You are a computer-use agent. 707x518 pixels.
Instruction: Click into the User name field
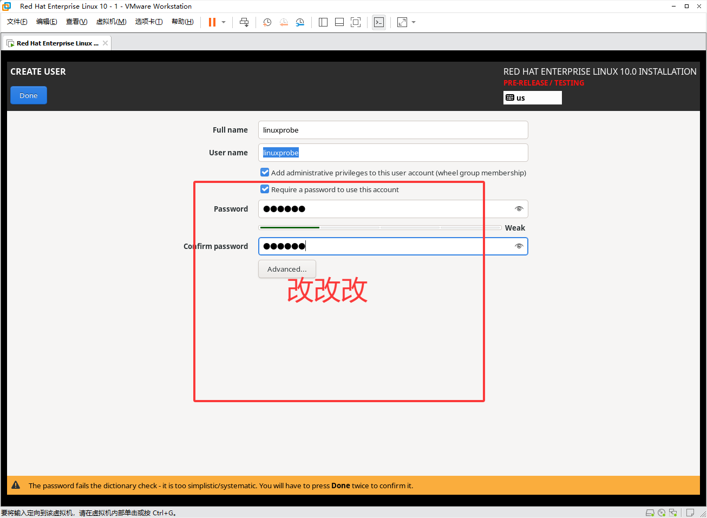coord(393,153)
